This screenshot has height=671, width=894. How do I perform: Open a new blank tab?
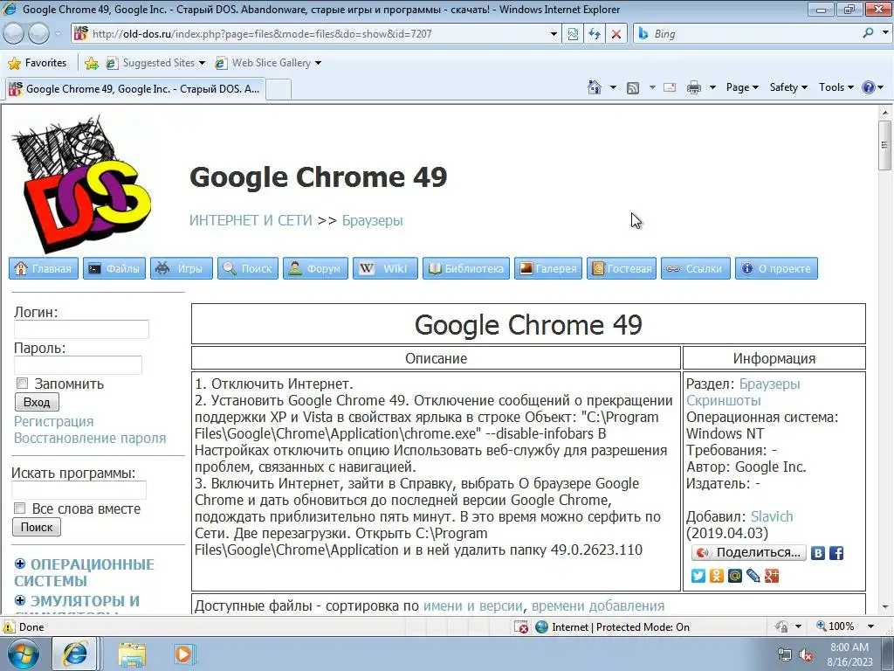[x=279, y=90]
